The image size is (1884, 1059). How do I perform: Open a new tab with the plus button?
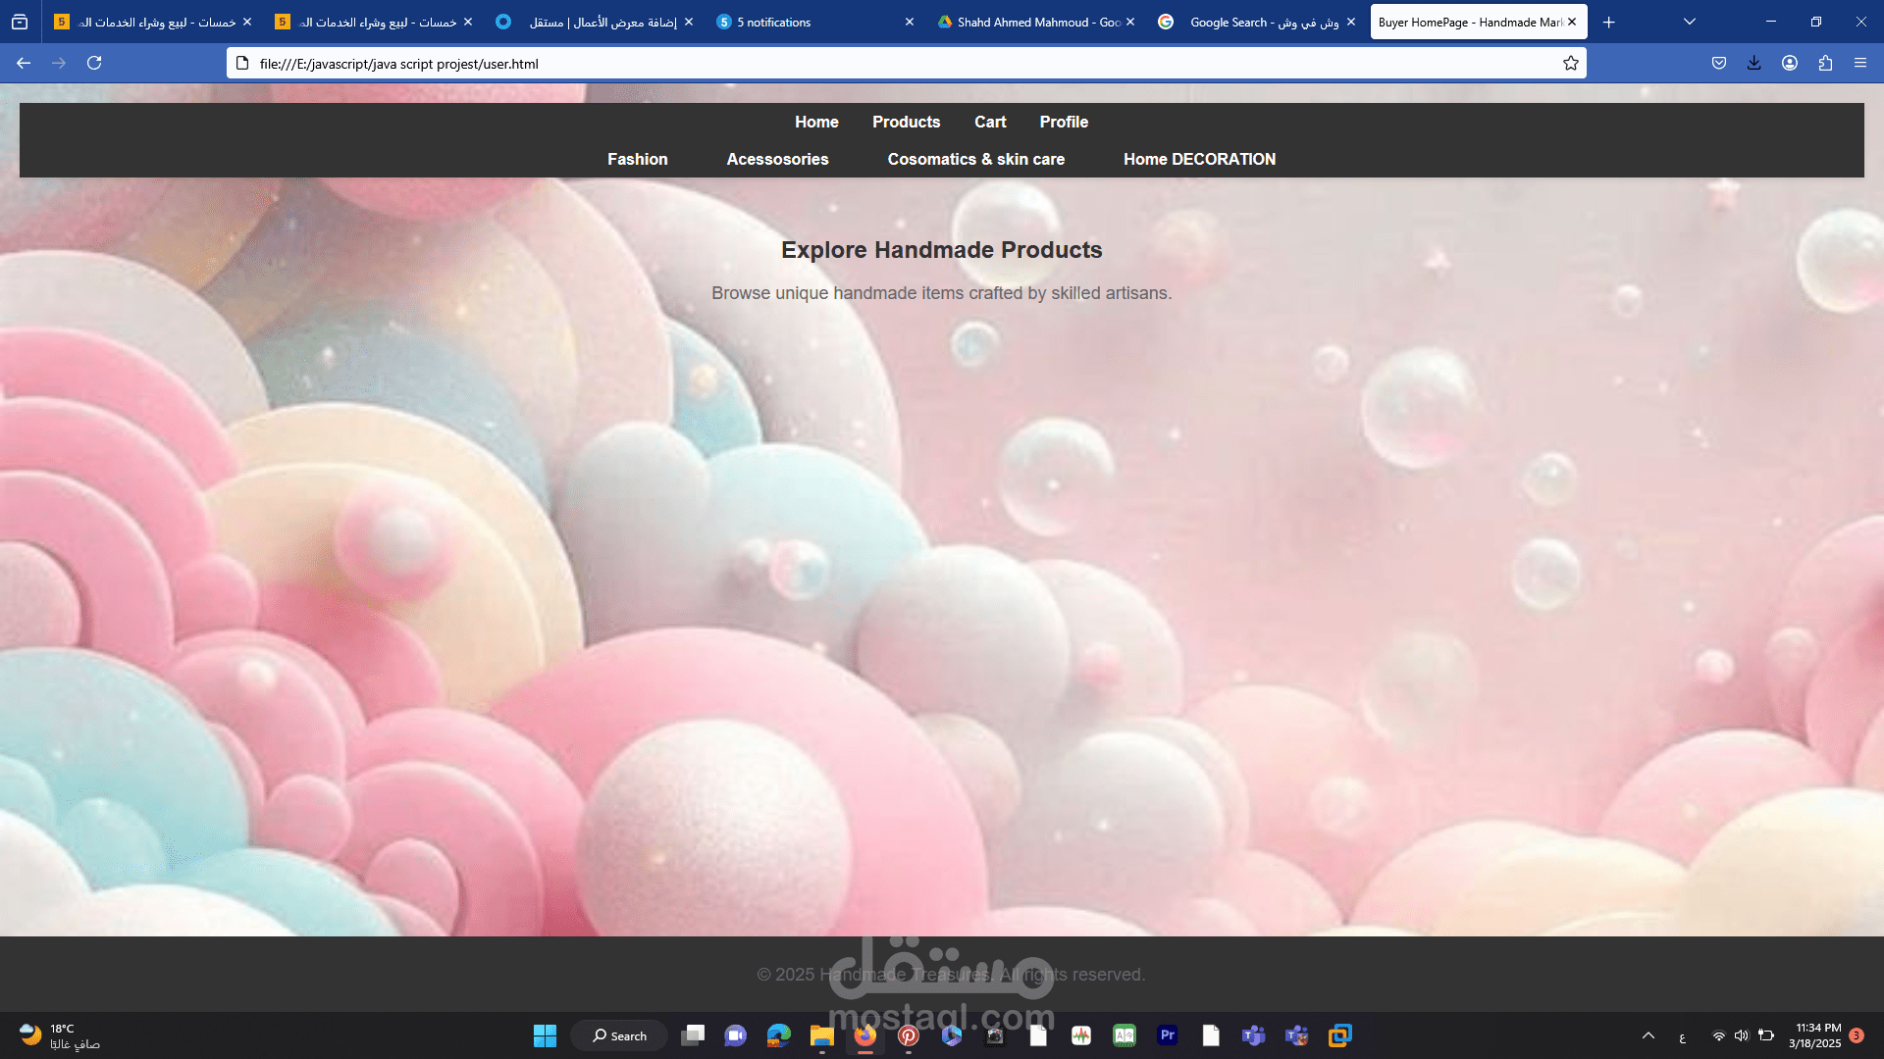pyautogui.click(x=1609, y=22)
